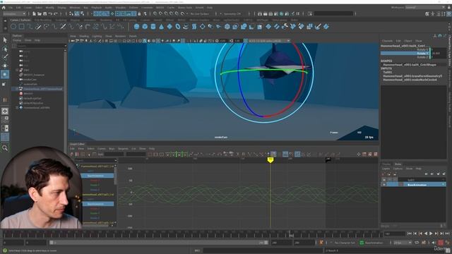Open the Graph Editor Curves menu
The width and height of the screenshot is (452, 254).
[x=101, y=149]
